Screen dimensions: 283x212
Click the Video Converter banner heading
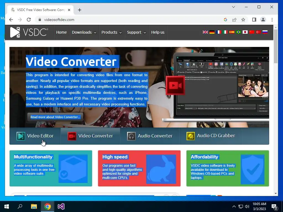(x=71, y=62)
